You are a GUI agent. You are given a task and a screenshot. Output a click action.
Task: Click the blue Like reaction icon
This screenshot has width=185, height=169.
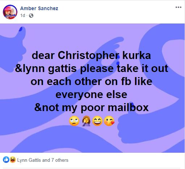click(6, 160)
